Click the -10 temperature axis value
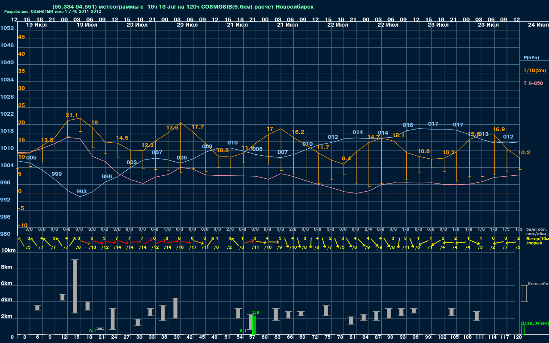 tap(23, 226)
